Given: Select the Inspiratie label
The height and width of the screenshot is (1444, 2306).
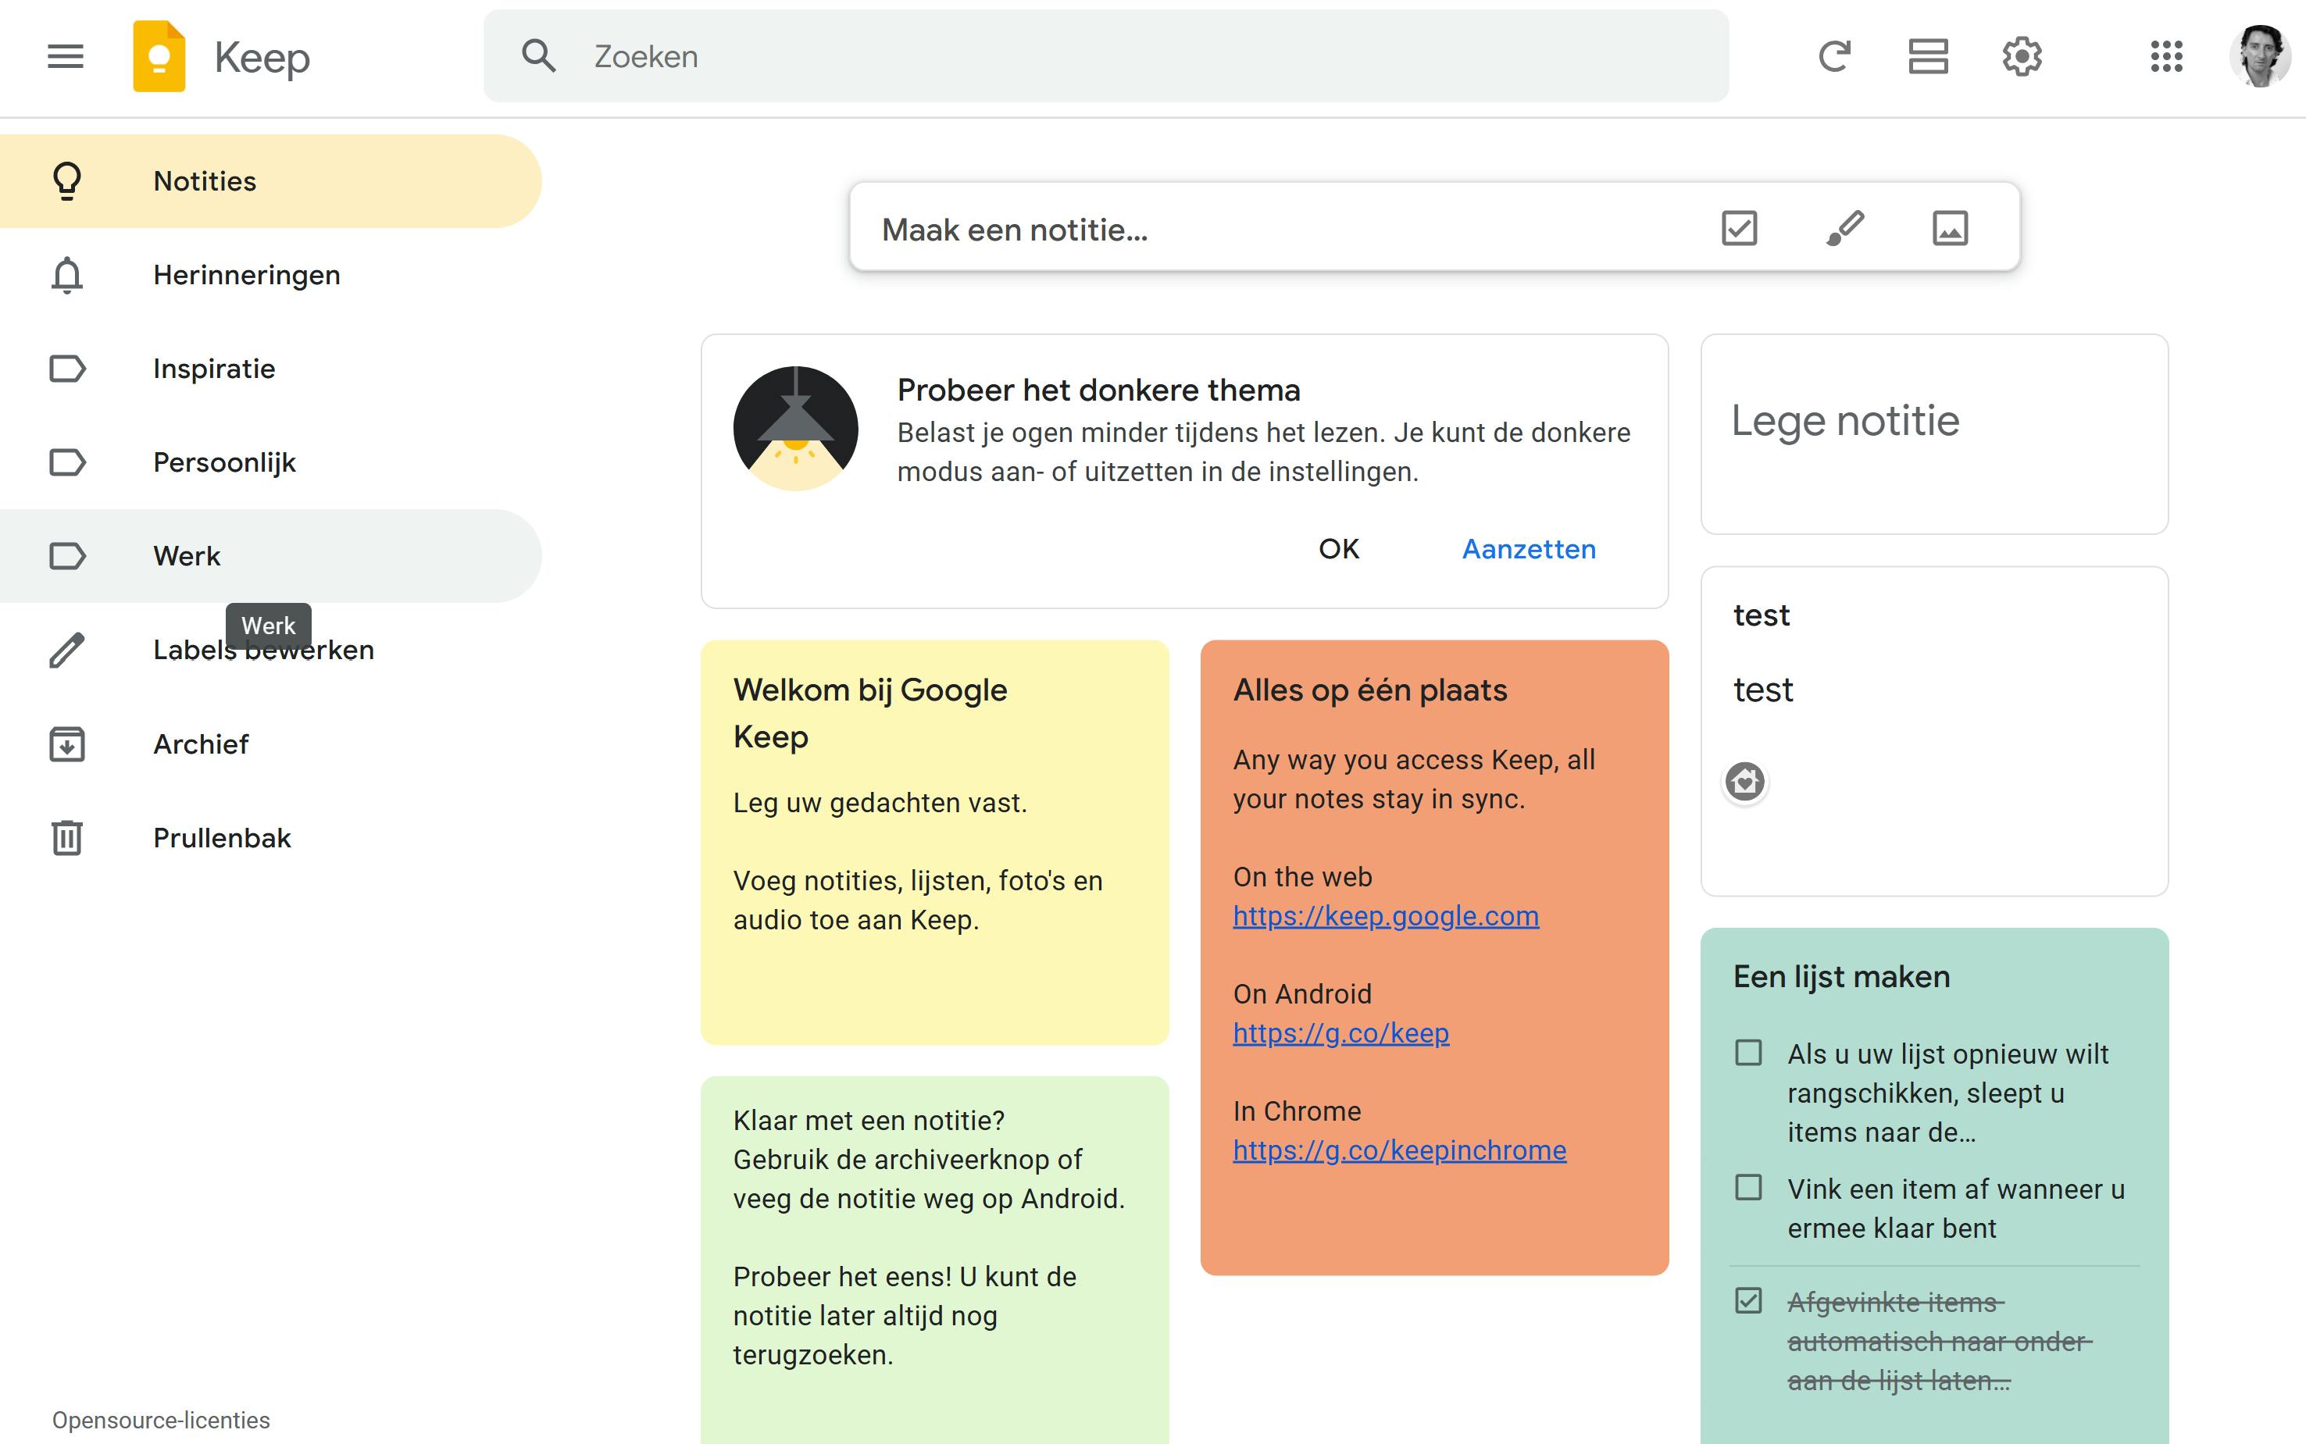Looking at the screenshot, I should pyautogui.click(x=214, y=369).
